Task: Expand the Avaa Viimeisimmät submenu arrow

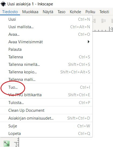Action: point(88,42)
